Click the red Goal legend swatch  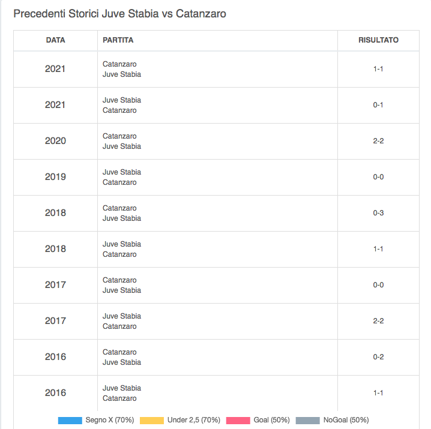pyautogui.click(x=238, y=420)
